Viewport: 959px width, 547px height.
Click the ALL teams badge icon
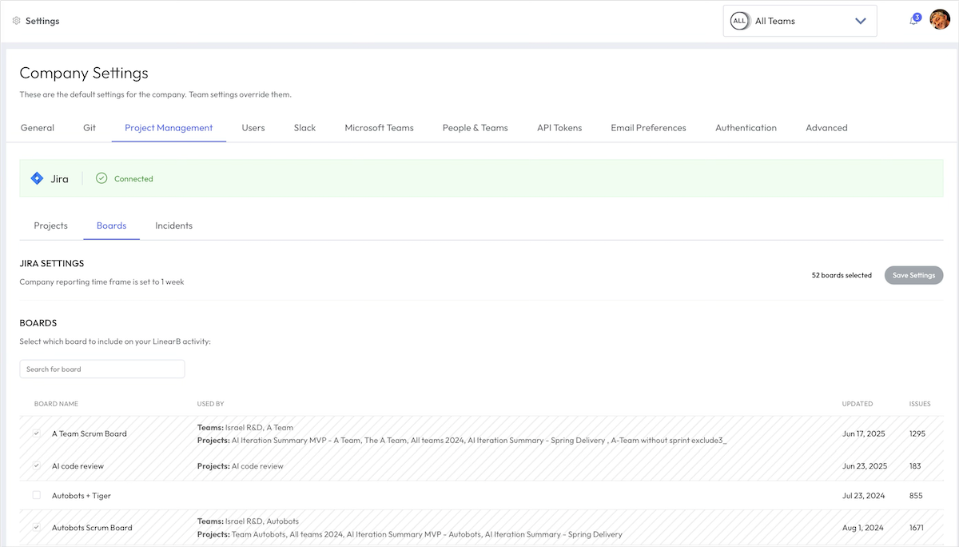(x=739, y=21)
